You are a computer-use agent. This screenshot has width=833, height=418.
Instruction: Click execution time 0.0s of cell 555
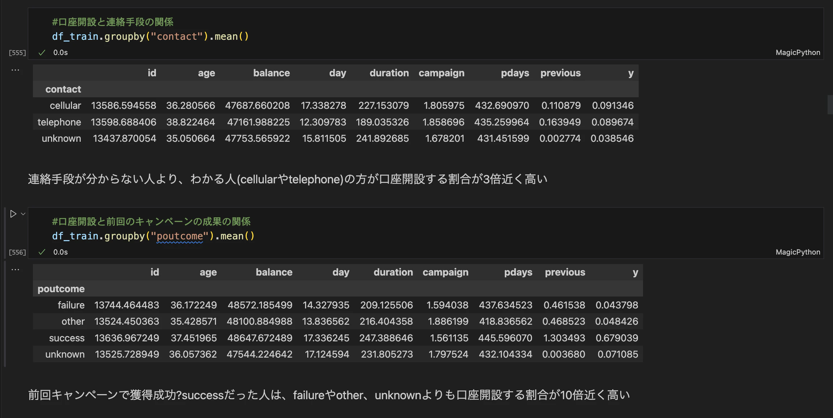coord(60,53)
